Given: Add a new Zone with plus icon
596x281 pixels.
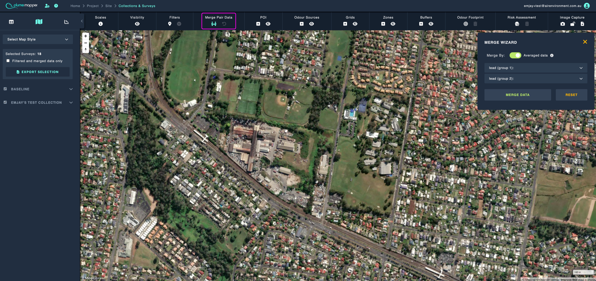Looking at the screenshot, I should [x=383, y=24].
